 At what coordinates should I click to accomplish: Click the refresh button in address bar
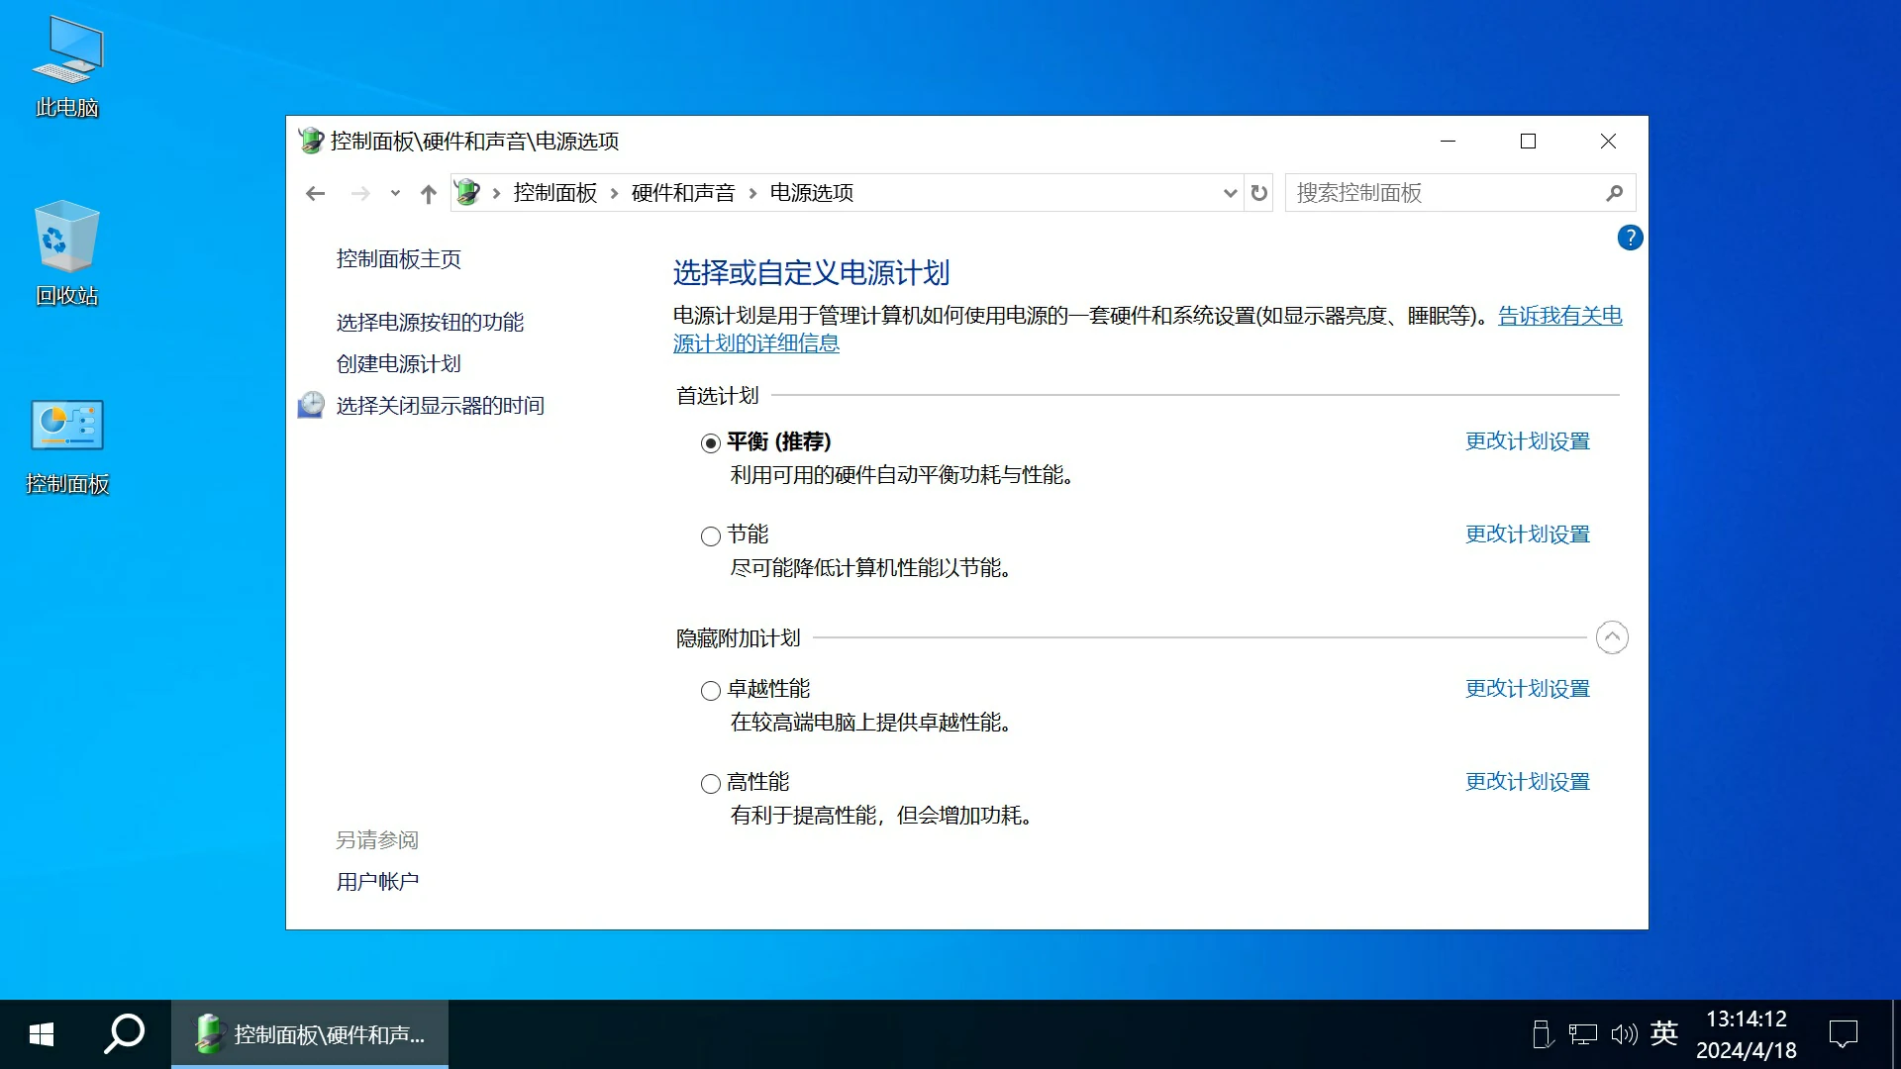1258,193
